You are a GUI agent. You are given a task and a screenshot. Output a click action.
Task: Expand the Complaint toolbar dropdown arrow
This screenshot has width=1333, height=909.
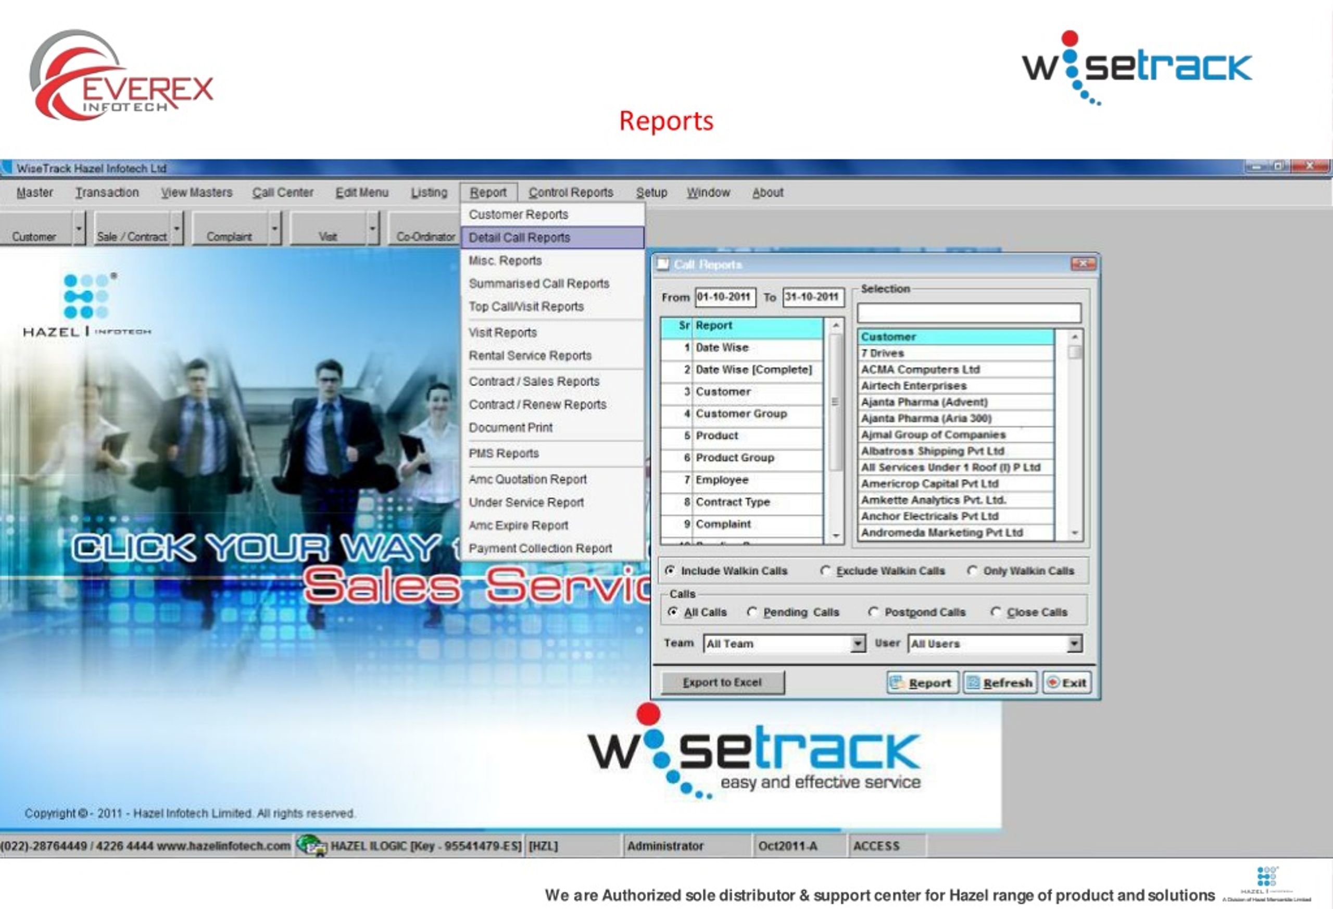[x=275, y=228]
